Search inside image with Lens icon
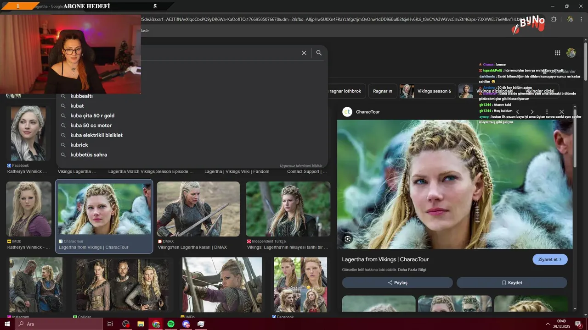 pyautogui.click(x=347, y=239)
